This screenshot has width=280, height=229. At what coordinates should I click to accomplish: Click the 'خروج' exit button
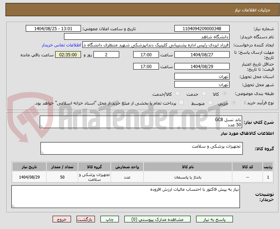tap(62, 219)
